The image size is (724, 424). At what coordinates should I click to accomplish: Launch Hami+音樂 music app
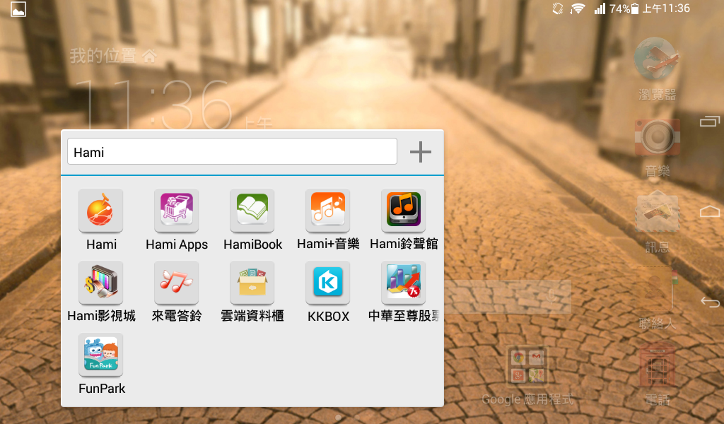tap(328, 211)
